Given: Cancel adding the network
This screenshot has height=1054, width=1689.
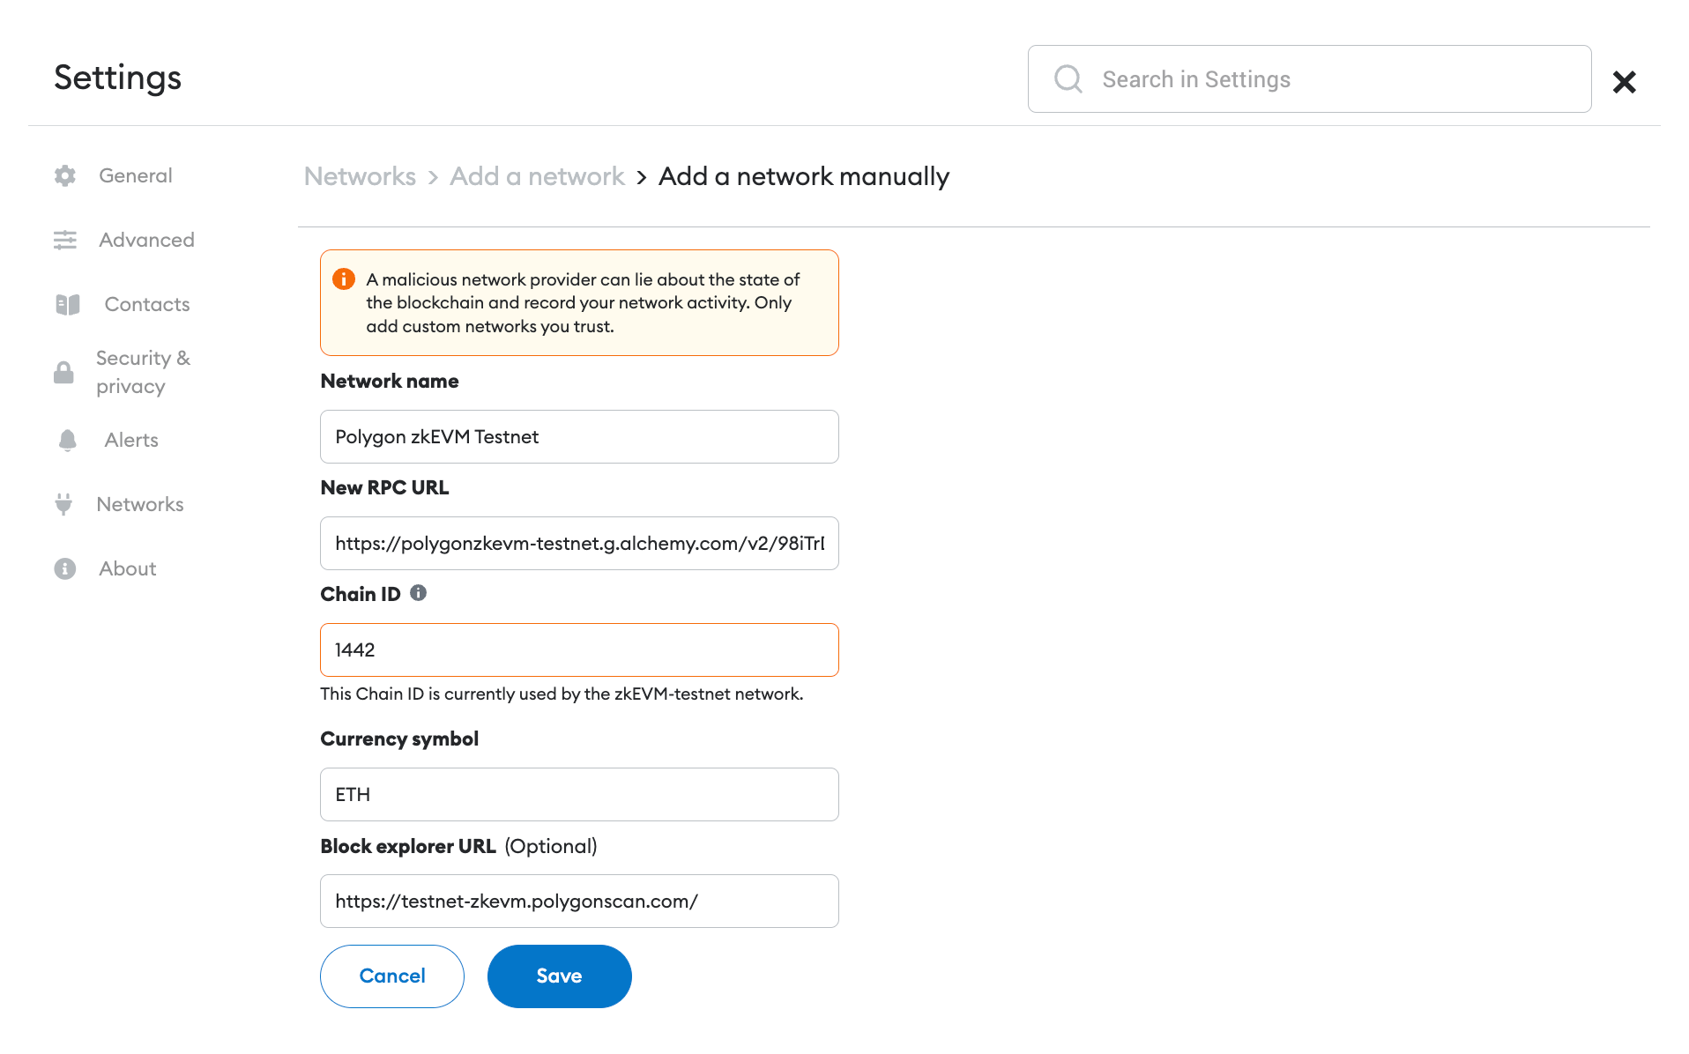Looking at the screenshot, I should point(391,976).
